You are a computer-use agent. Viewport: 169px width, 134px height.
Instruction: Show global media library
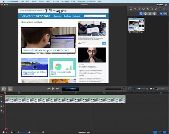(145, 14)
